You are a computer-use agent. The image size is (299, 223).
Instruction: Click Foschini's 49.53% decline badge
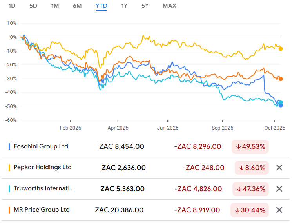pos(250,146)
